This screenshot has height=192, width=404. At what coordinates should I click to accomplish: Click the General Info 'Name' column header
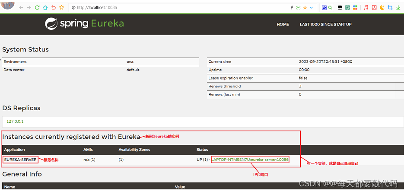tap(9, 187)
